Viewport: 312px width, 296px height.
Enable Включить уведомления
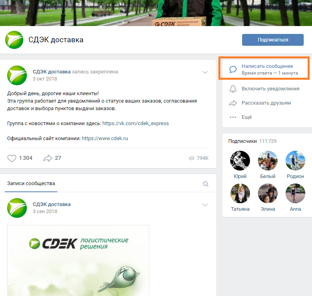coord(271,89)
